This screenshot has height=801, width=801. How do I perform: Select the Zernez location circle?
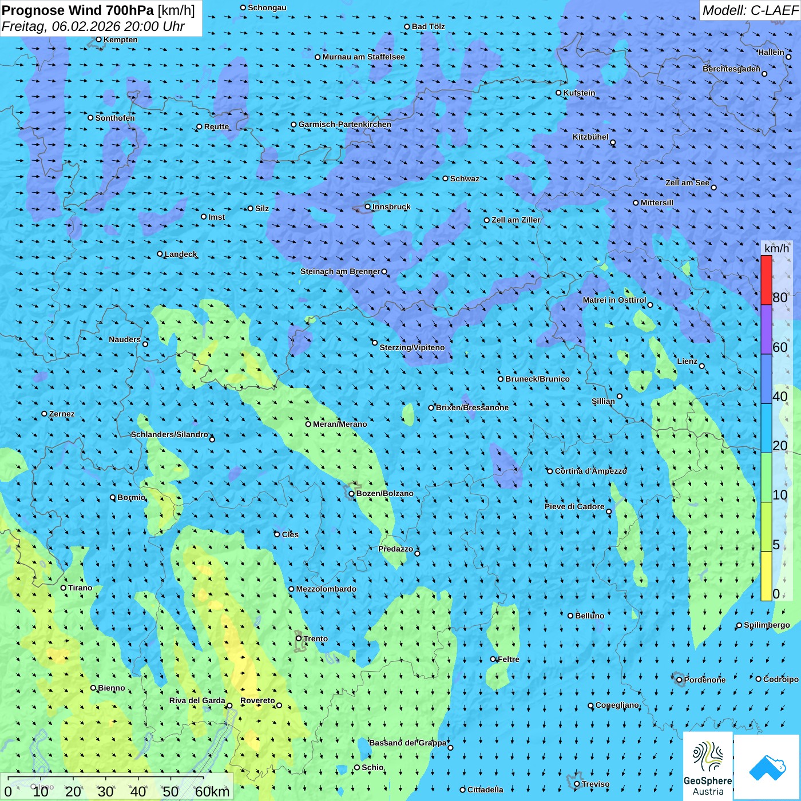tap(45, 414)
